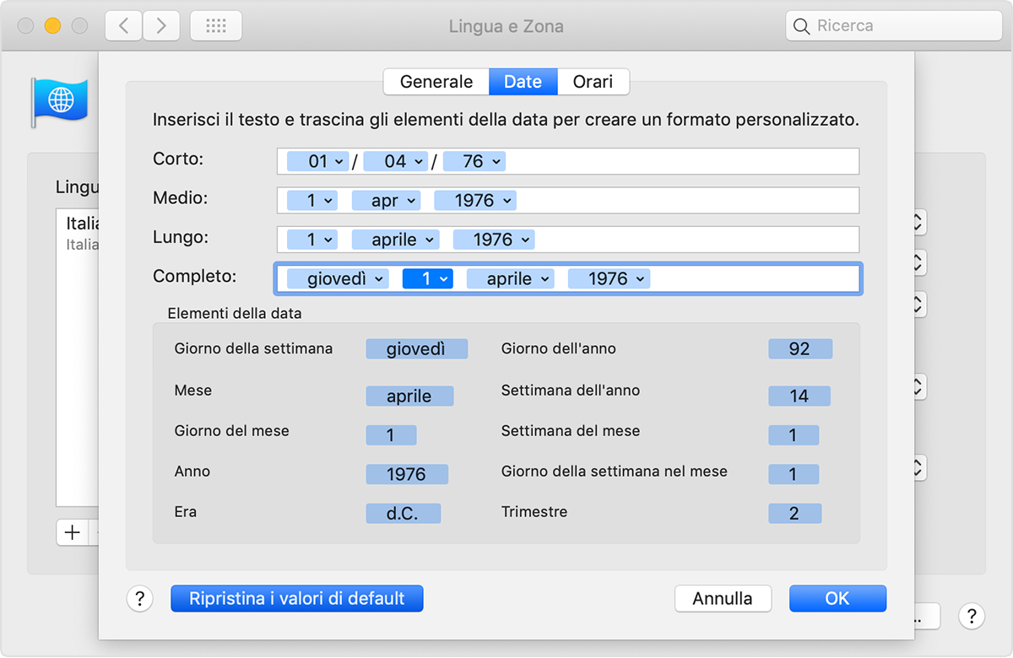Switch to the Orari tab
Image resolution: width=1013 pixels, height=658 pixels.
click(593, 81)
